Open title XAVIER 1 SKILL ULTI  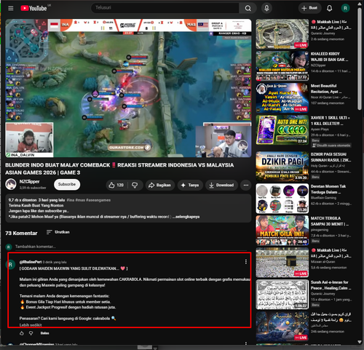tap(331, 121)
